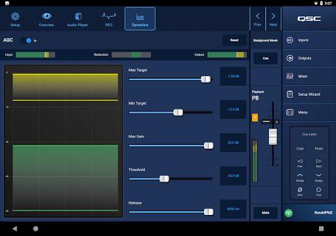
Task: Open the Overview eye tab
Action: [x=47, y=19]
